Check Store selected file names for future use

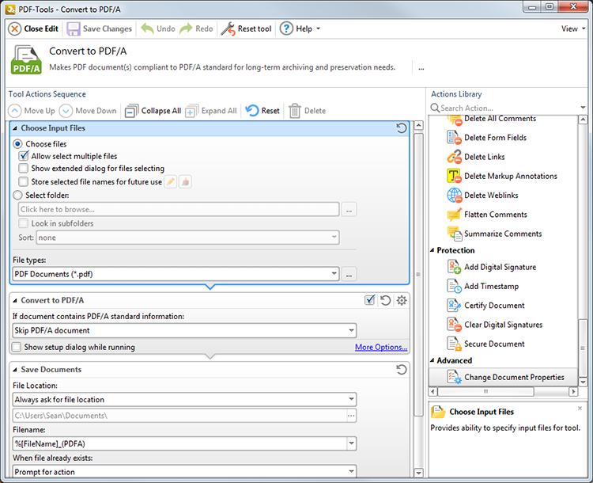coord(24,182)
